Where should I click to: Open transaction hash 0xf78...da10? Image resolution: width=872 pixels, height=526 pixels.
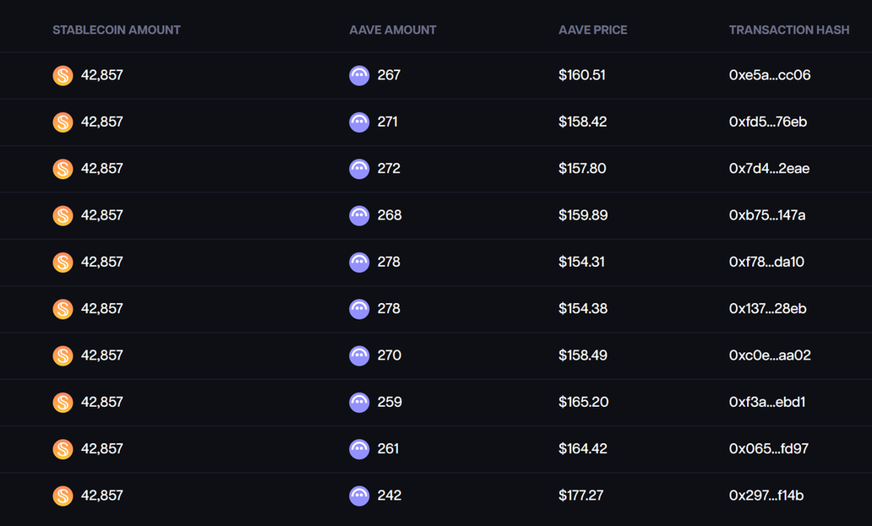pyautogui.click(x=766, y=262)
